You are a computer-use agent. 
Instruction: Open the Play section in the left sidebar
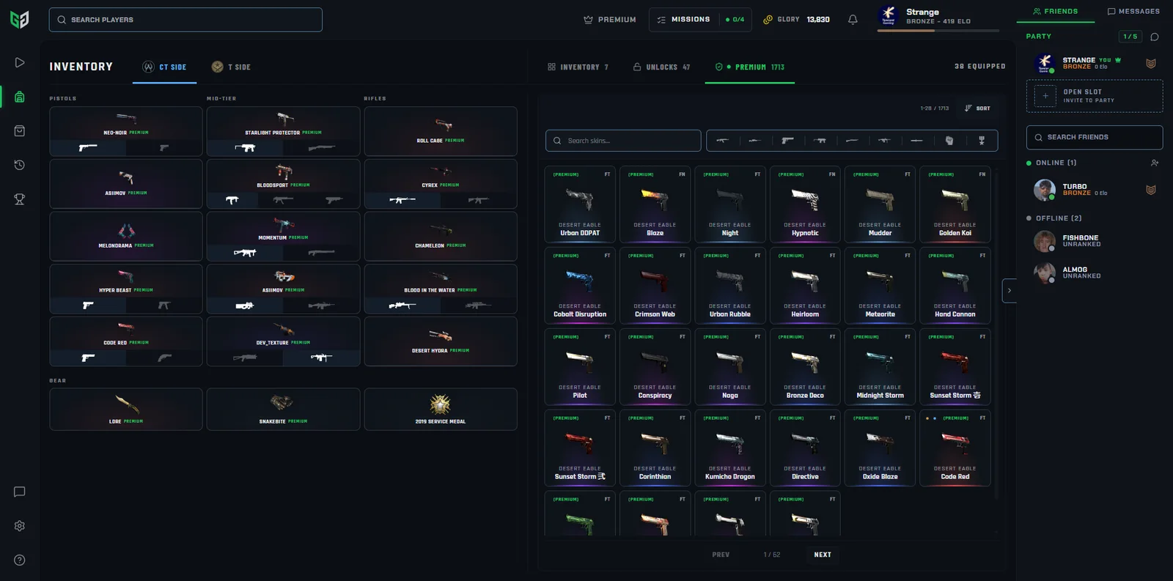pyautogui.click(x=20, y=62)
